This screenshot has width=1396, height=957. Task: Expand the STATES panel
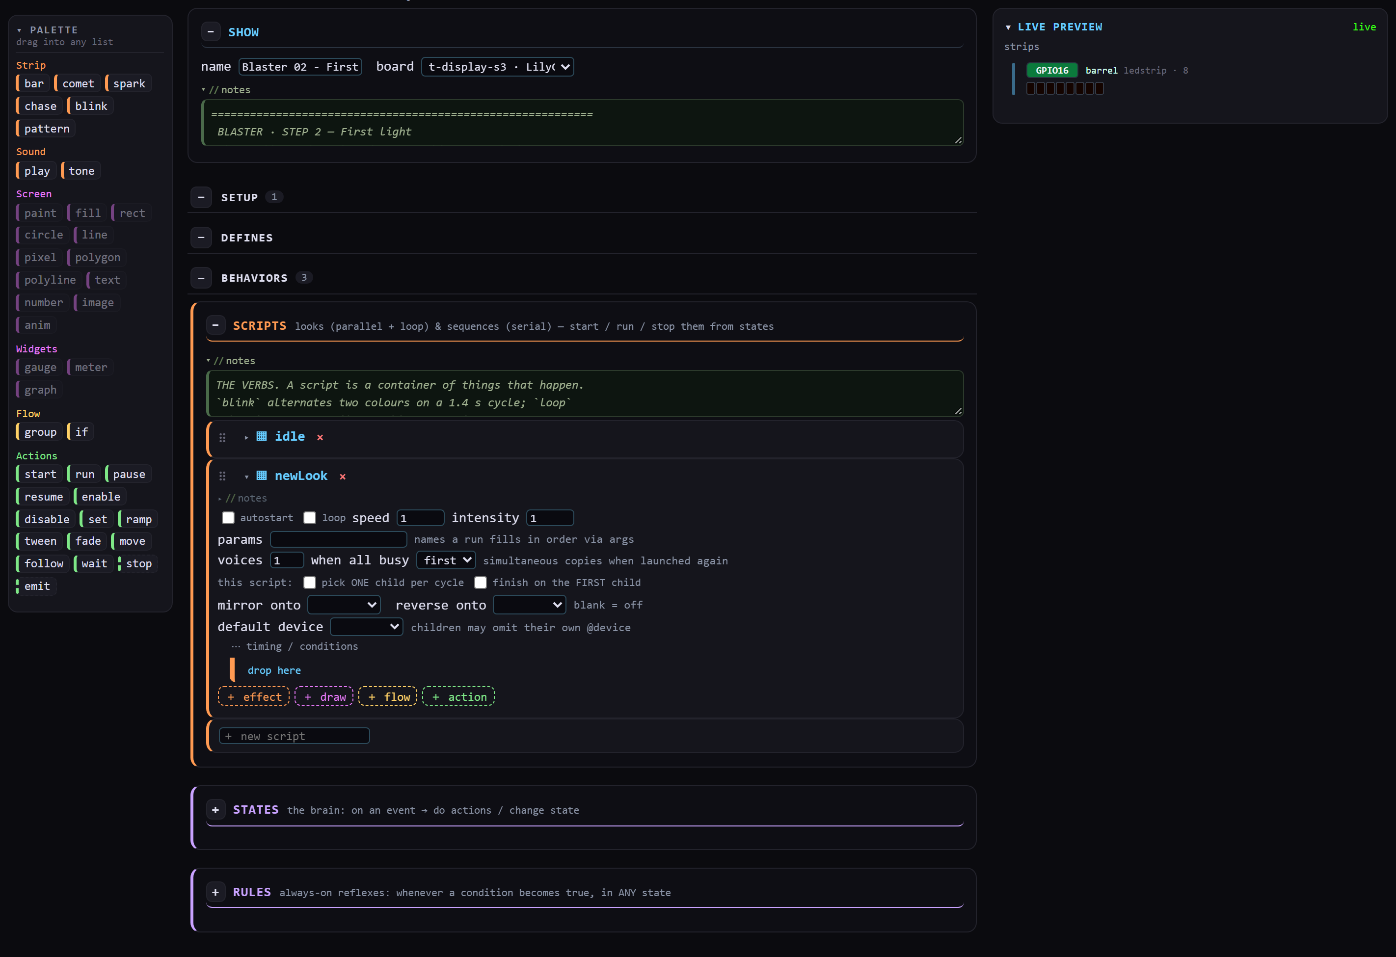click(x=215, y=810)
